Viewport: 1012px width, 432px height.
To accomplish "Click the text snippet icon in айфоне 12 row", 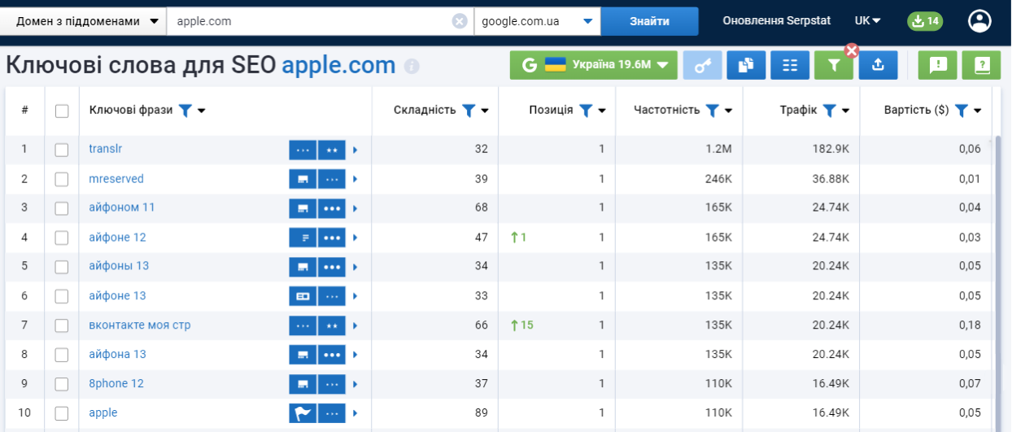I will [x=303, y=238].
